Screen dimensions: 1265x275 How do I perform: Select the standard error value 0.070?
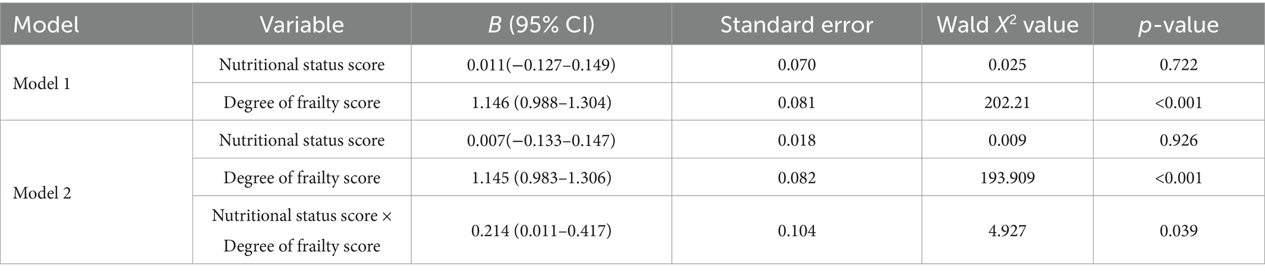(x=796, y=65)
